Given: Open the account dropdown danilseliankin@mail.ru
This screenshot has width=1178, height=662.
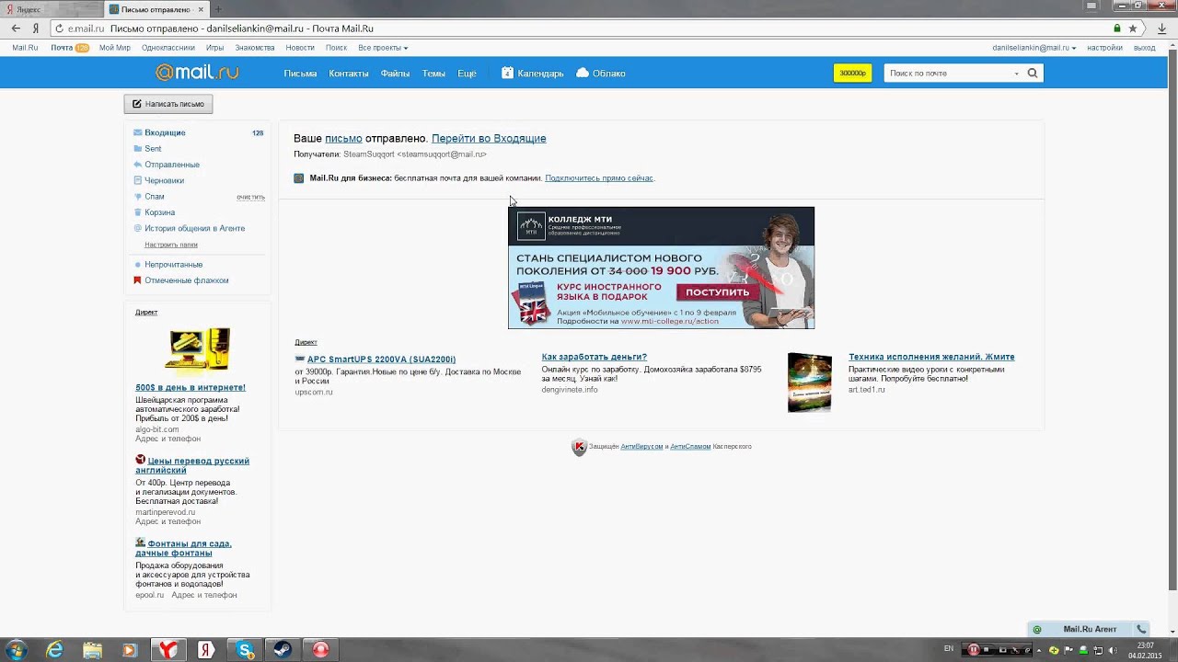Looking at the screenshot, I should [x=1034, y=47].
